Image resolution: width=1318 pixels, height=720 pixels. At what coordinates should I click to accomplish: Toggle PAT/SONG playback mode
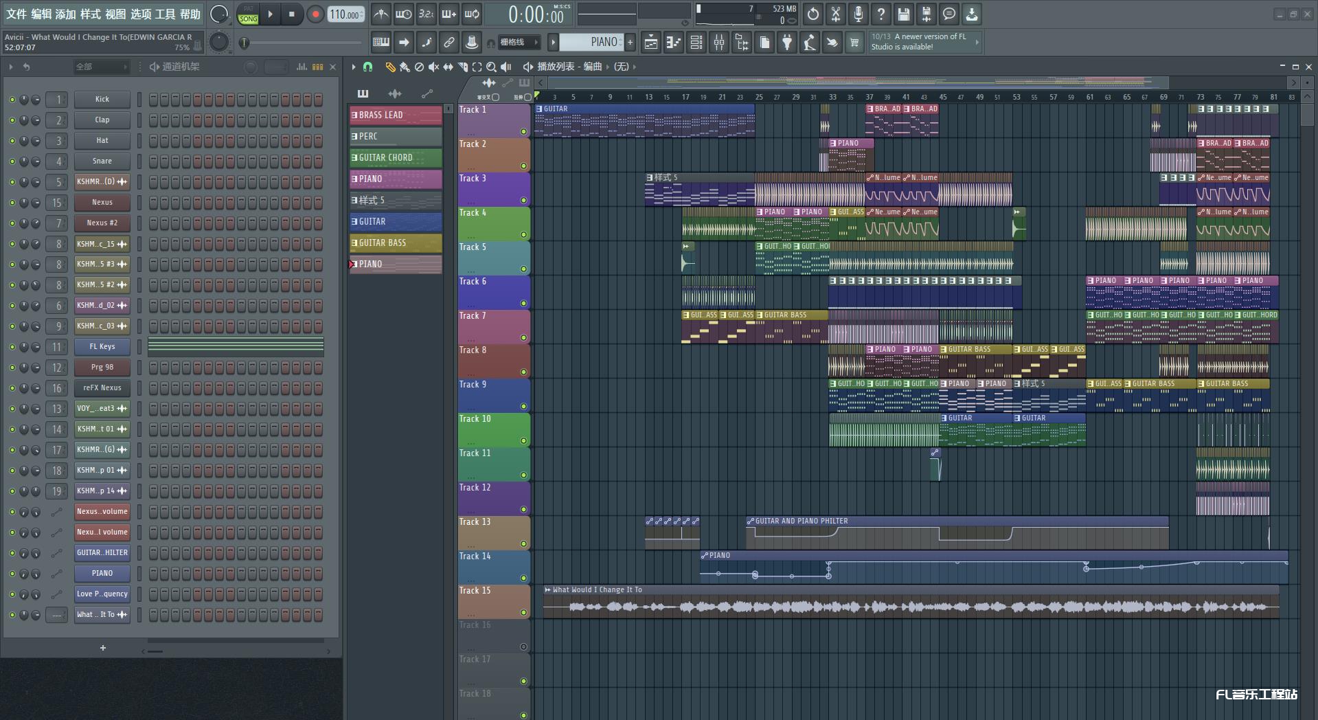coord(248,14)
